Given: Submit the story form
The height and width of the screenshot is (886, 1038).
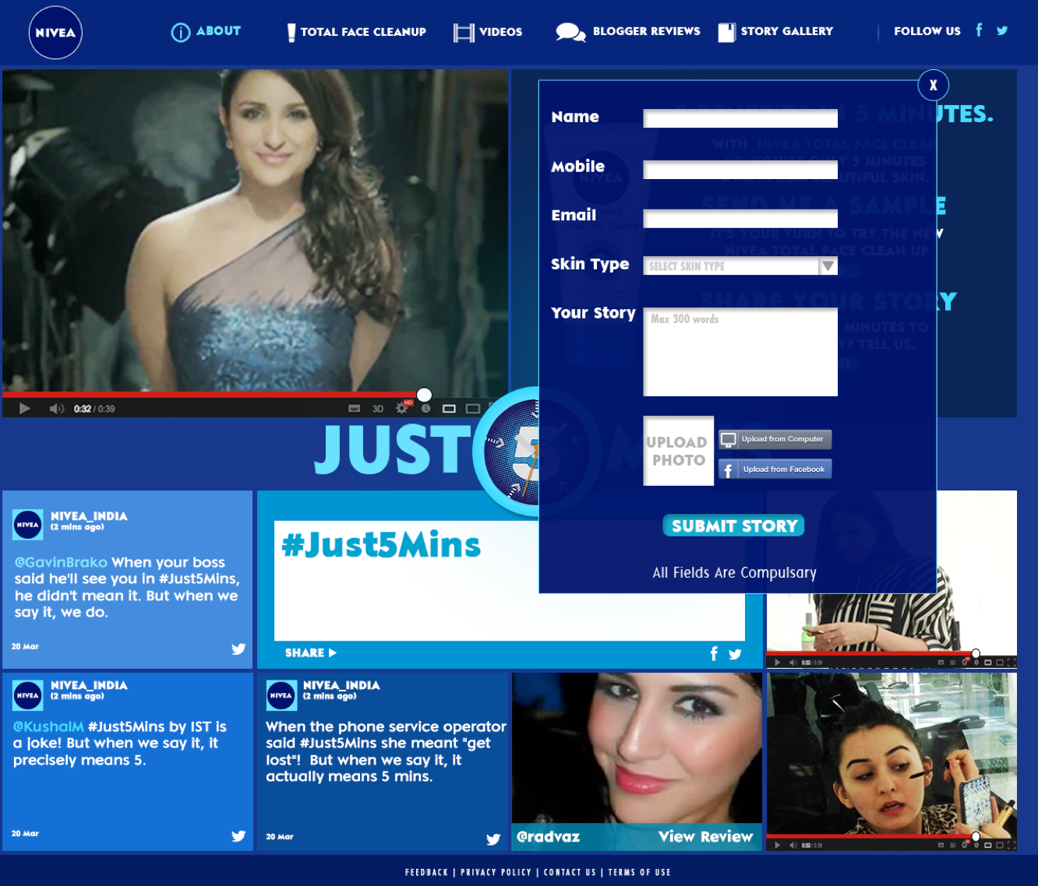Looking at the screenshot, I should click(733, 526).
